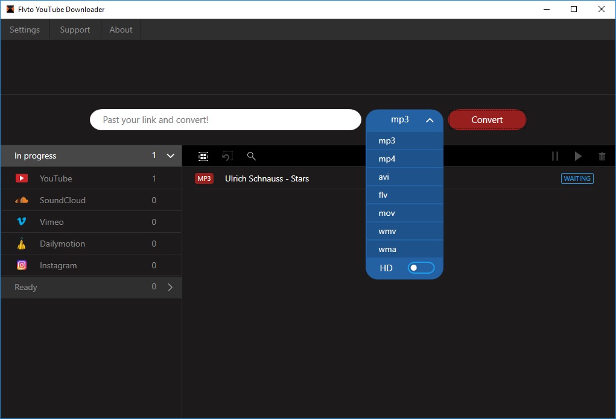This screenshot has height=419, width=616.
Task: Click the WAITING status badge
Action: click(x=577, y=178)
